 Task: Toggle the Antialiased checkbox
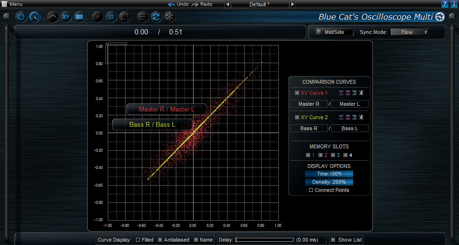(x=160, y=240)
